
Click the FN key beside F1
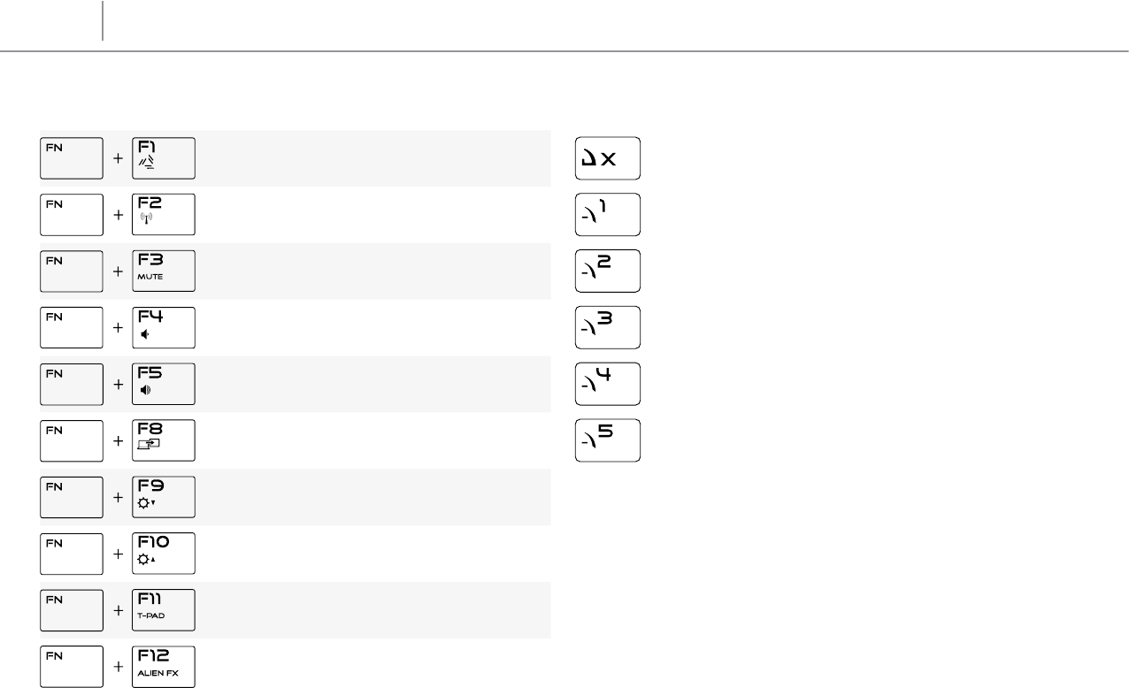point(72,158)
